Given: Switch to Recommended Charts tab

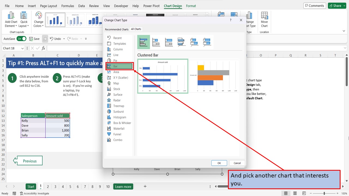Looking at the screenshot, I should 117,29.
